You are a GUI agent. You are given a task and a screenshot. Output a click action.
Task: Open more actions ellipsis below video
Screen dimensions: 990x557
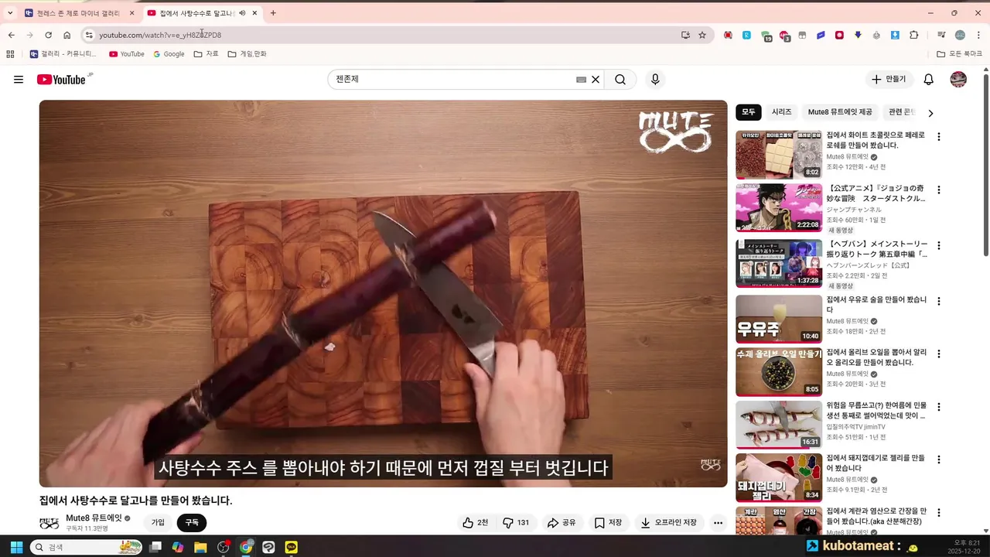(718, 523)
